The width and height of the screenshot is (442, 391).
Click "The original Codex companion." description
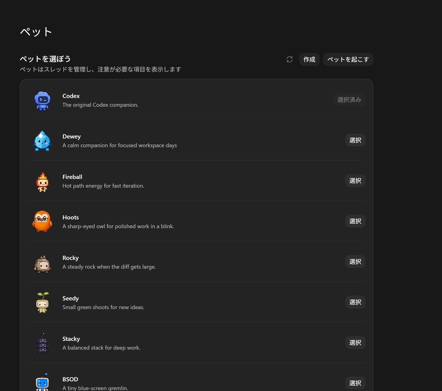click(100, 105)
